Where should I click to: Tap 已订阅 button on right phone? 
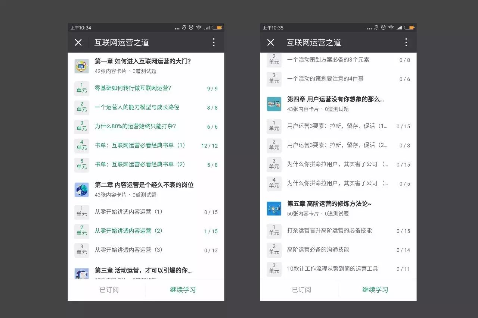pos(301,290)
